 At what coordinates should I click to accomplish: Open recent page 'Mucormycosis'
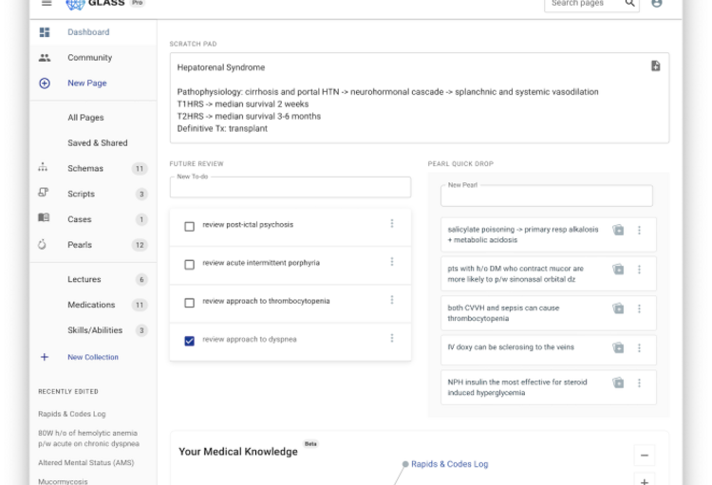(63, 481)
